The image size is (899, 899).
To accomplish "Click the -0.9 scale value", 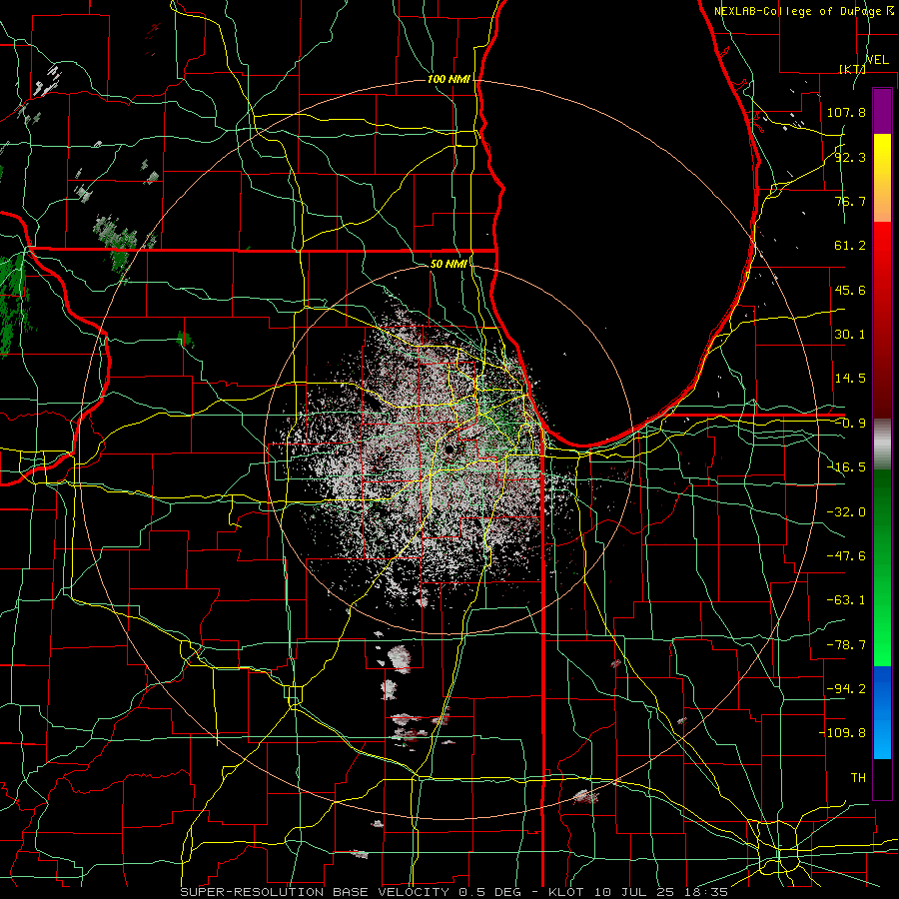I will [850, 424].
